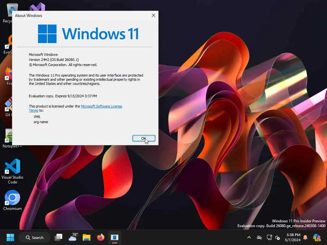Expand the hidden system tray icons
The image size is (327, 245).
coord(249,237)
